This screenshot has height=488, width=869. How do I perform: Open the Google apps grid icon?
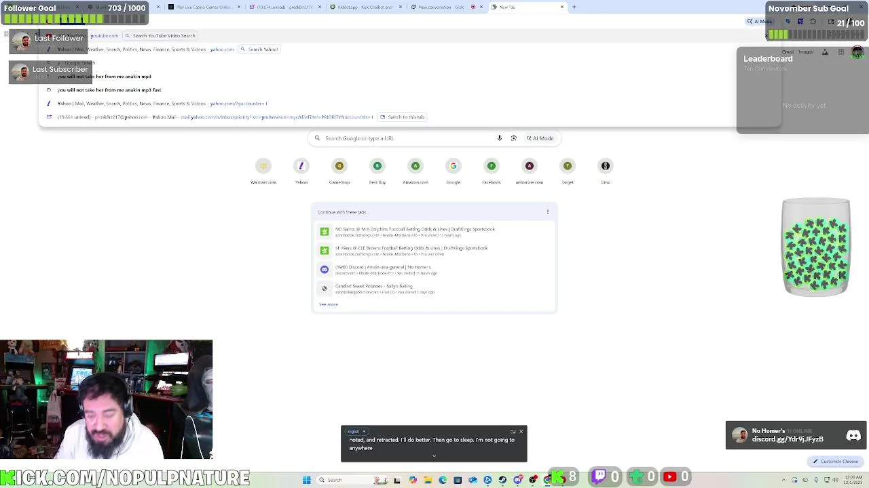click(841, 52)
